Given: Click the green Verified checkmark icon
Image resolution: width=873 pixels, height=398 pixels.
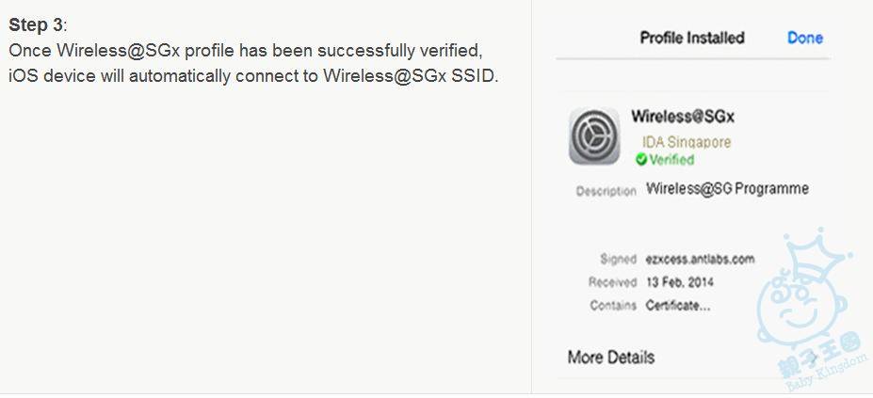Looking at the screenshot, I should [640, 160].
